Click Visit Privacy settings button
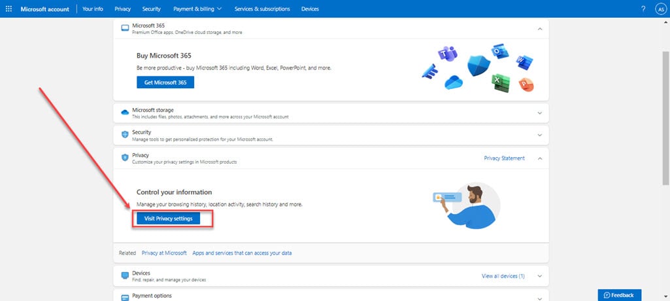The image size is (670, 301). tap(169, 219)
